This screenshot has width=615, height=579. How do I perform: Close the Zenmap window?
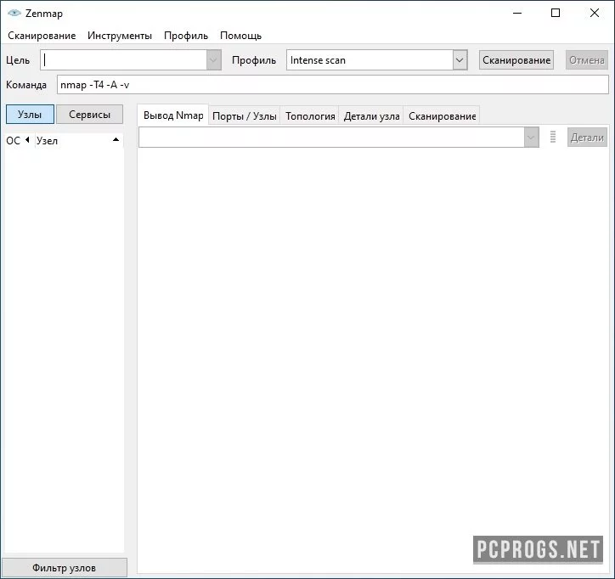coord(595,13)
